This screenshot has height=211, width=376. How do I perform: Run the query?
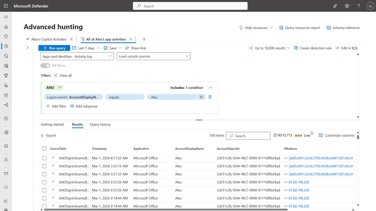[54, 48]
